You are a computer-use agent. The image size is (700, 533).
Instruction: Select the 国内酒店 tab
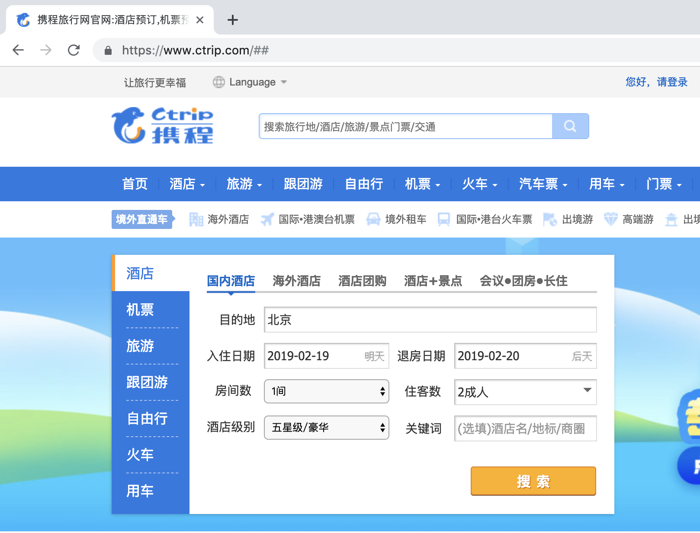click(231, 281)
